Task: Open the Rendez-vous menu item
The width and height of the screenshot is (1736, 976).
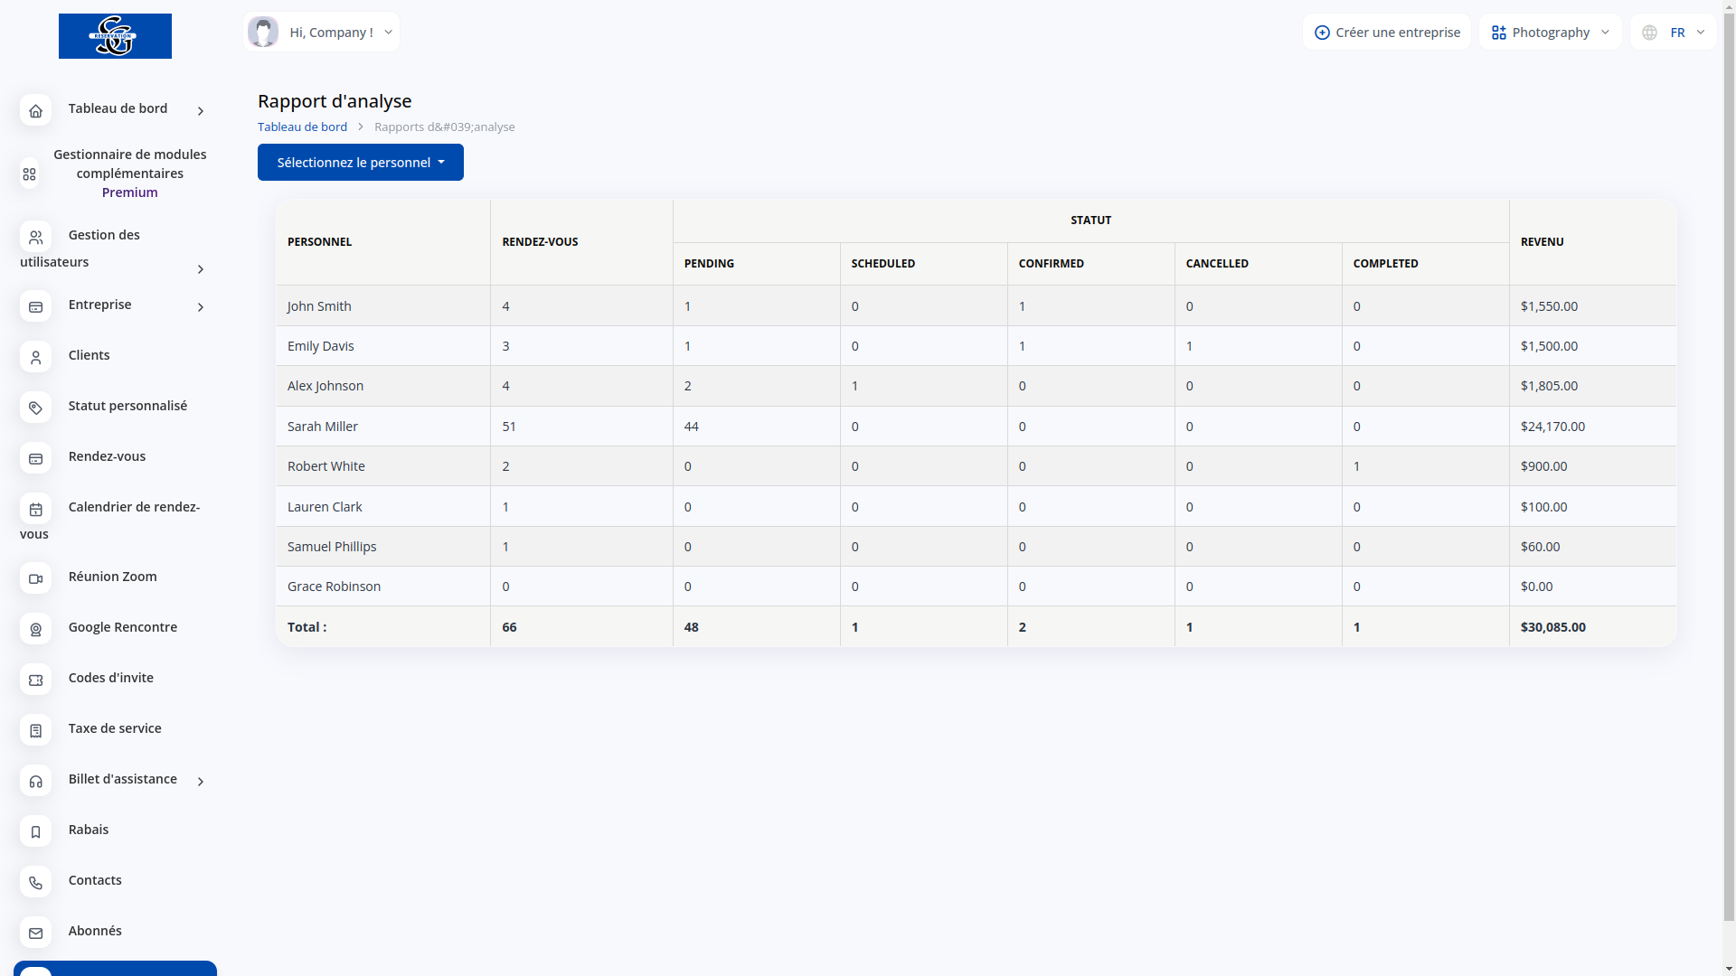Action: pos(107,456)
